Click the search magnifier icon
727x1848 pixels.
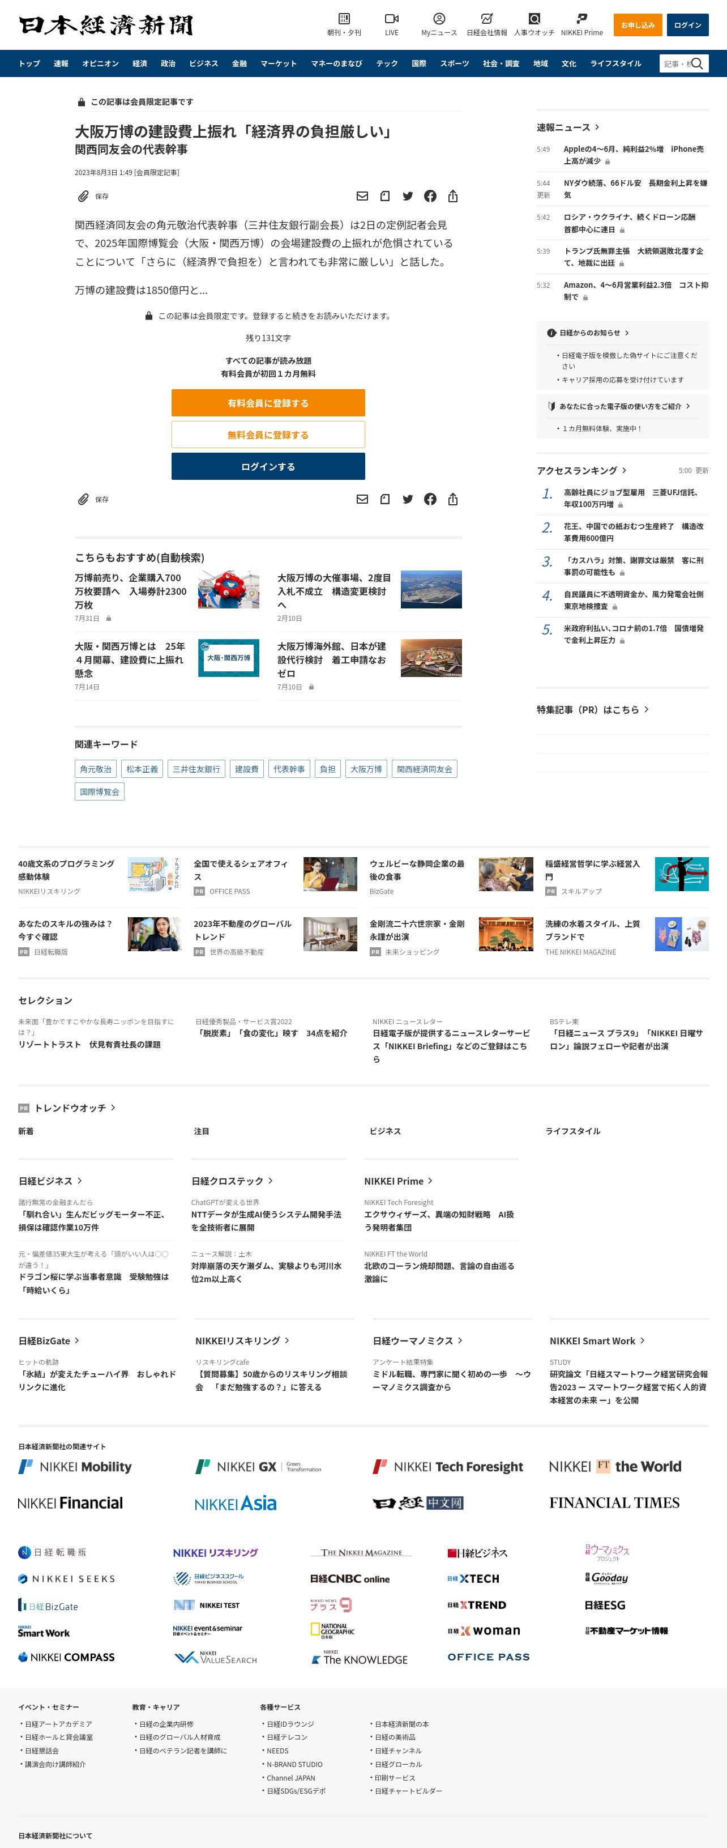point(697,64)
